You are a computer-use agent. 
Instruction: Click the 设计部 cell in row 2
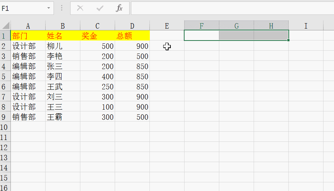(28, 46)
